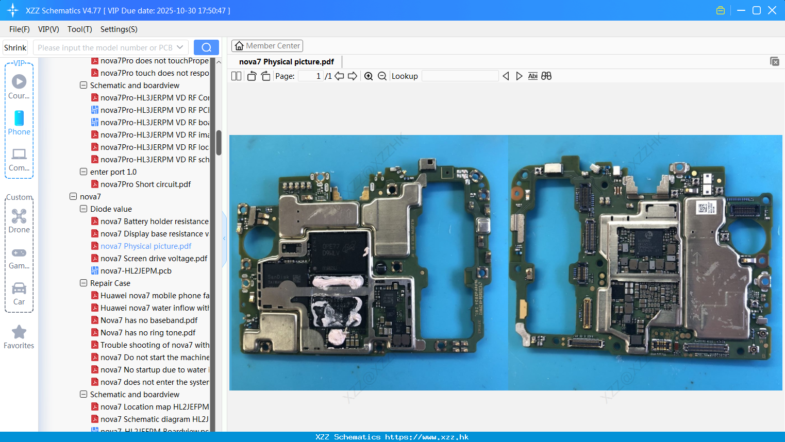
Task: Click the Shrink button
Action: (x=15, y=47)
